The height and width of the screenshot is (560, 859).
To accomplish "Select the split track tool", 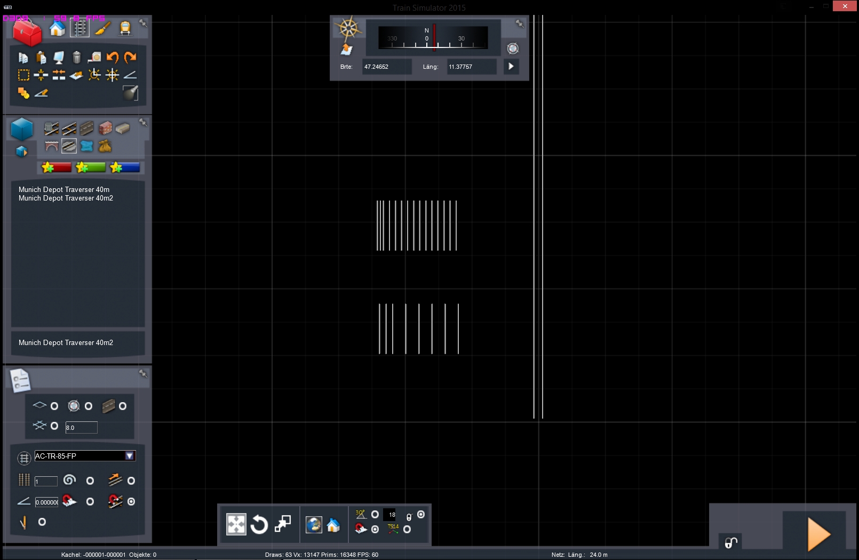I will click(x=41, y=75).
